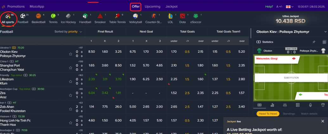
Task: Click the SUBSTITUTION banner on the pitch tracker
Action: click(x=291, y=78)
